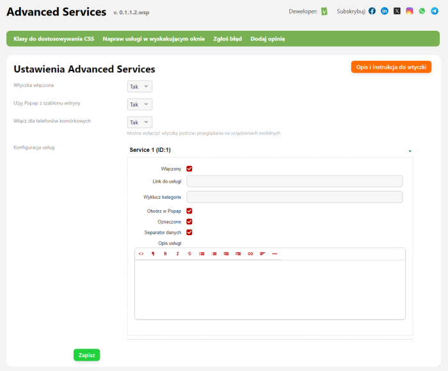The image size is (448, 371).
Task: Click the Service 1 (ID:1) header
Action: click(x=150, y=150)
